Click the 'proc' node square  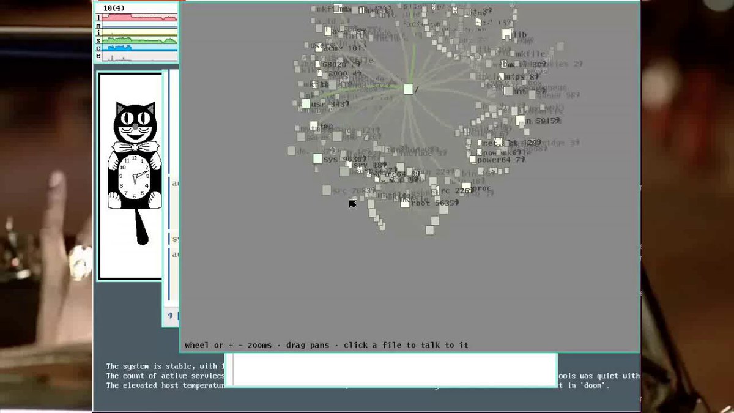click(467, 187)
